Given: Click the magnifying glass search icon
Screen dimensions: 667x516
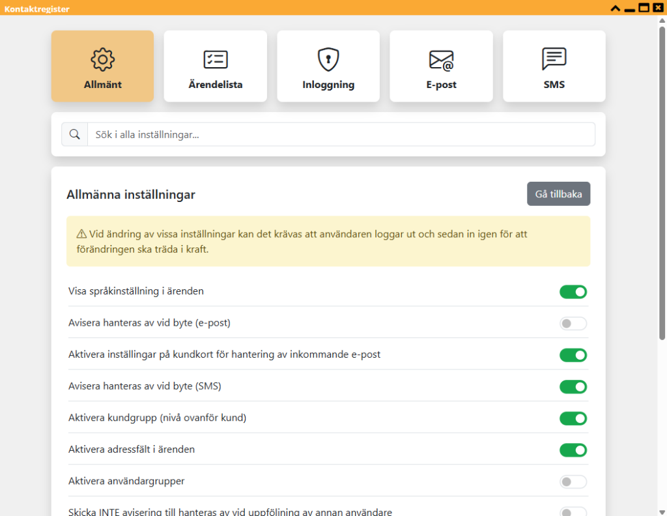Looking at the screenshot, I should click(x=75, y=134).
